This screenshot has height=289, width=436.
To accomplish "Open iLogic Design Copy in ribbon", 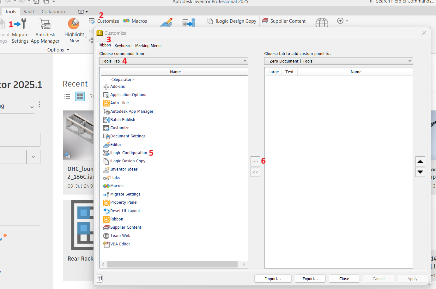I will click(x=232, y=21).
